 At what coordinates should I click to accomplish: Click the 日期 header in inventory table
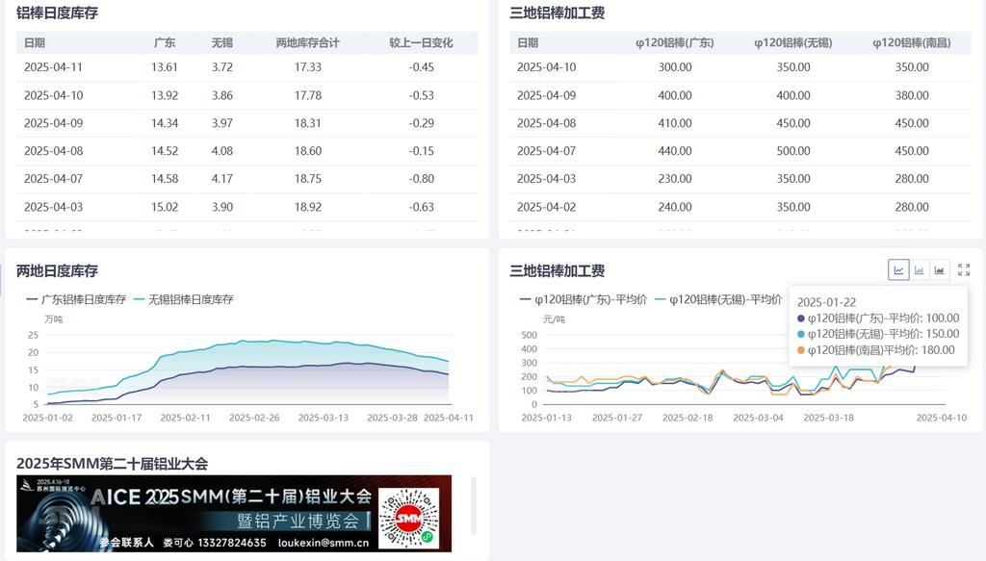tap(35, 43)
